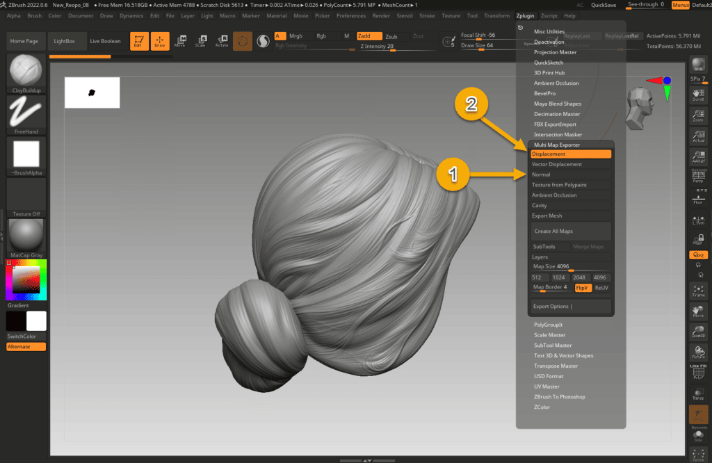Click the lock camera icon

point(698,238)
